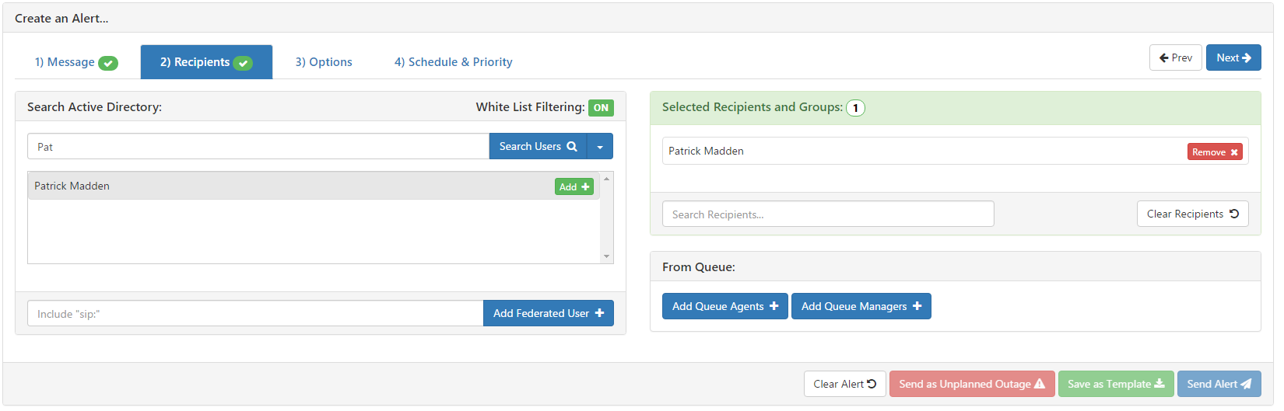Click the Prev button
The width and height of the screenshot is (1284, 411).
[1176, 57]
